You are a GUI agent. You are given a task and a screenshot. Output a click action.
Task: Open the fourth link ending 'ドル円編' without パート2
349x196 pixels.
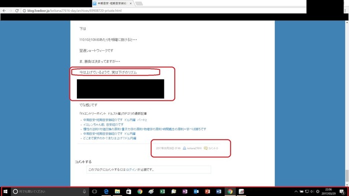tap(109, 134)
